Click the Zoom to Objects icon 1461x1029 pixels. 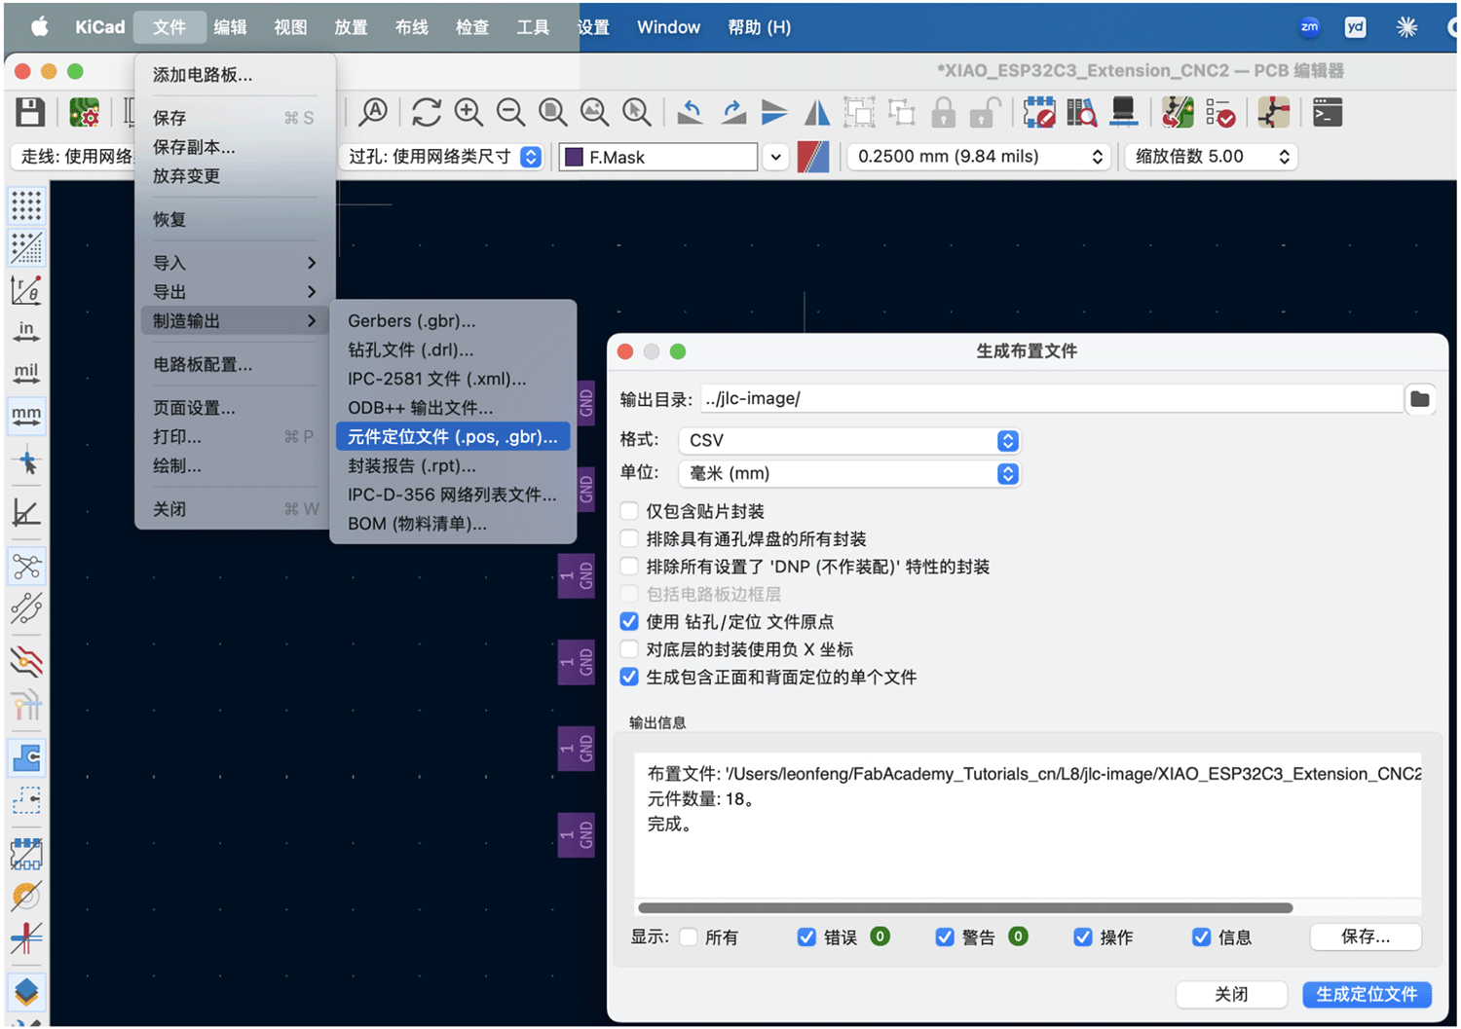point(595,113)
